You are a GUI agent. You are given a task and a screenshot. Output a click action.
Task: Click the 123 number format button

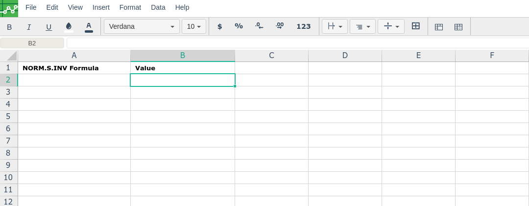pyautogui.click(x=304, y=26)
